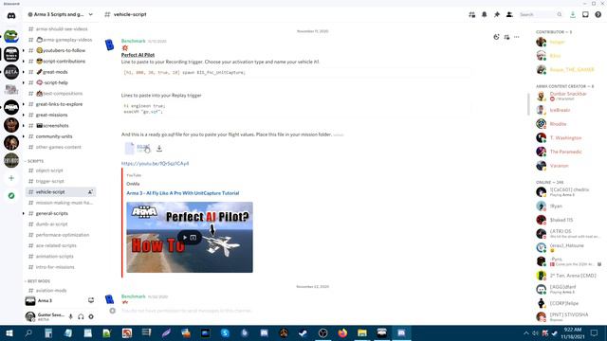
Task: Open the youtu.be video link
Action: [155, 164]
